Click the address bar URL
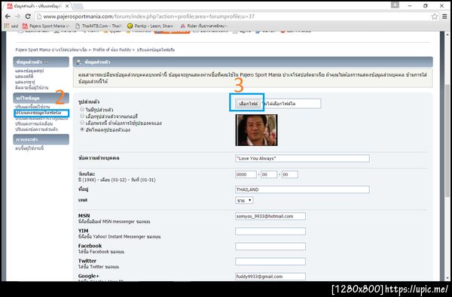The image size is (452, 297). [148, 17]
